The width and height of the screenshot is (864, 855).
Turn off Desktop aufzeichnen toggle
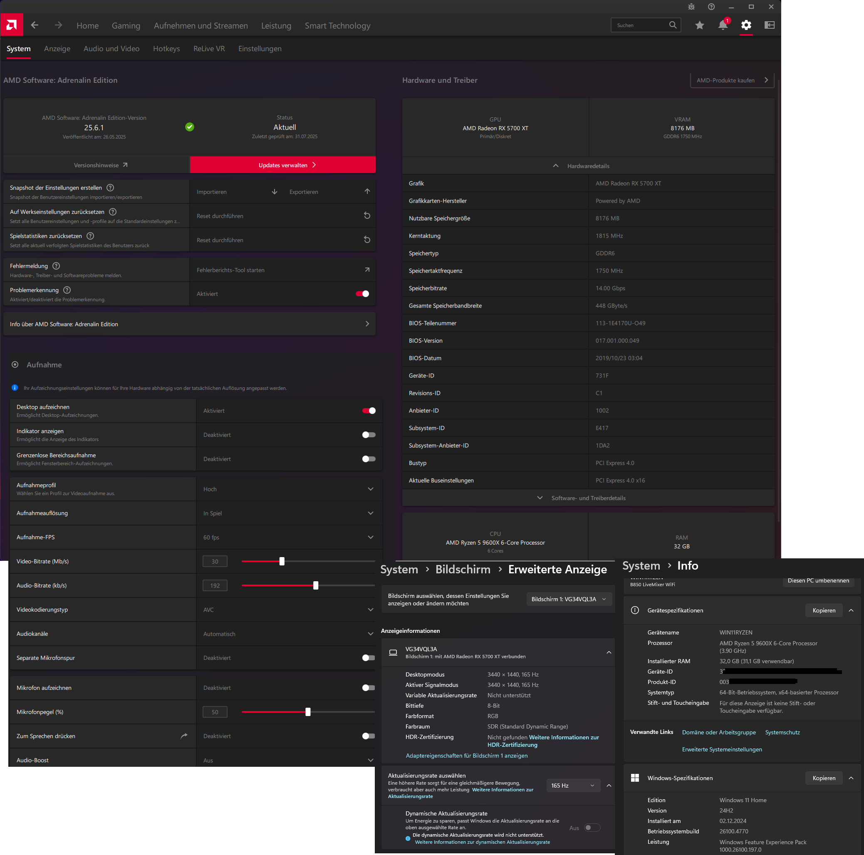pyautogui.click(x=369, y=411)
